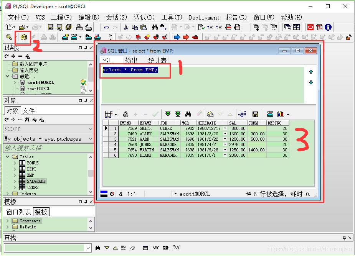Click the save floppy icon in grid toolbar
This screenshot has height=256, width=355.
click(x=255, y=114)
